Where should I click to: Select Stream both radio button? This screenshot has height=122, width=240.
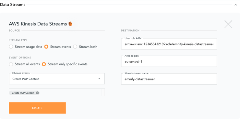pos(75,47)
